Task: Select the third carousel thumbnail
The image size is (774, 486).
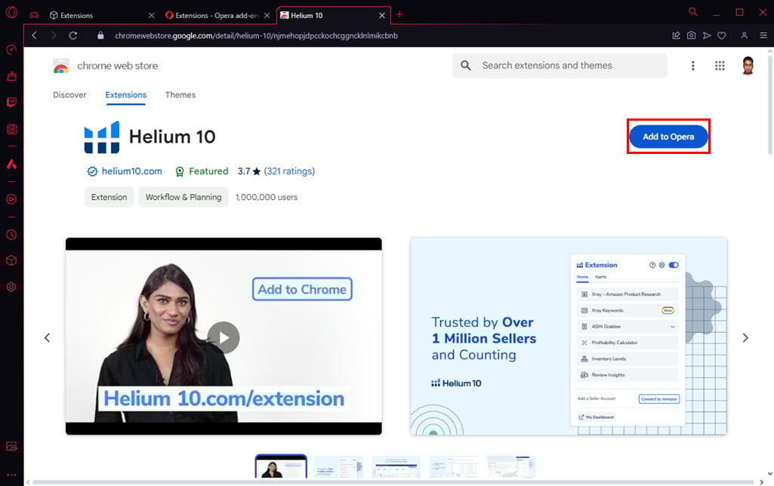Action: point(396,467)
